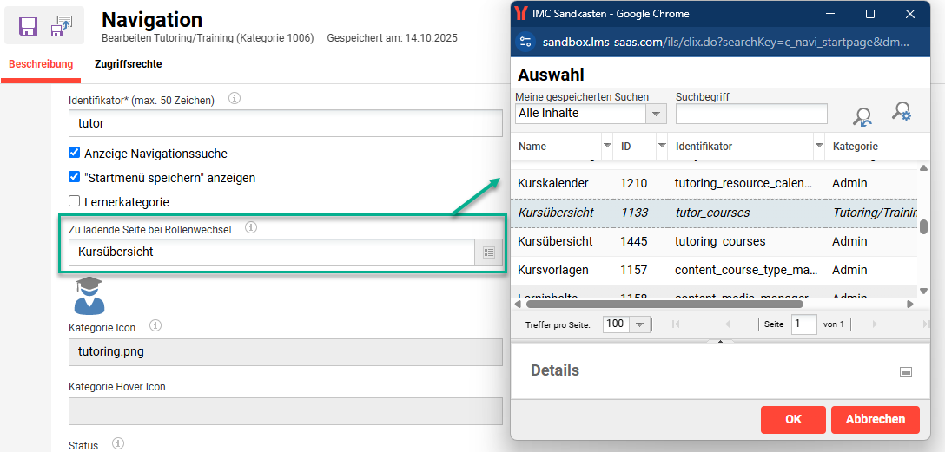Screen dimensions: 945x452
Task: Click the Abbrechen button
Action: (x=875, y=419)
